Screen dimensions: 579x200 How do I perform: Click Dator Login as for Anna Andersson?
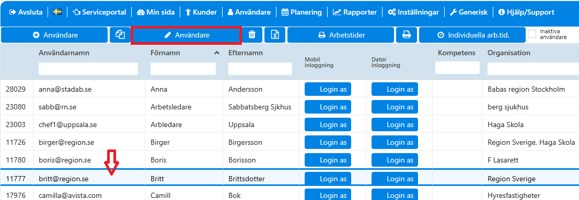point(395,90)
